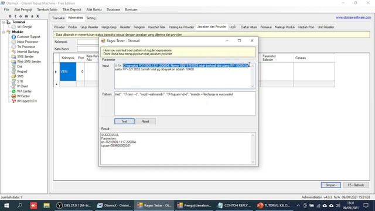Switch to the Voucher Fisik tab
The image size is (375, 211).
click(x=156, y=27)
